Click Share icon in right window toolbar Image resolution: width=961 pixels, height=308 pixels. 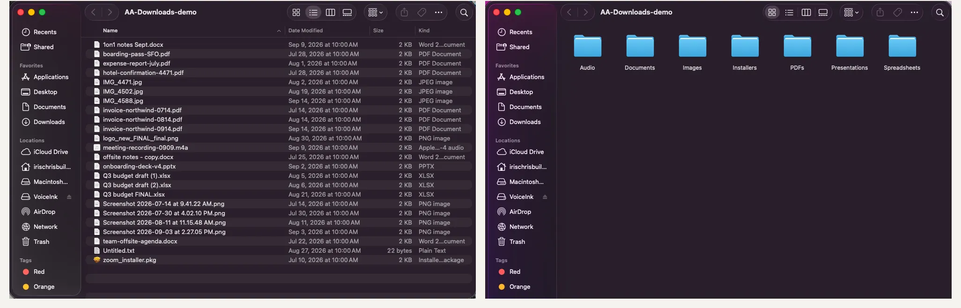880,13
